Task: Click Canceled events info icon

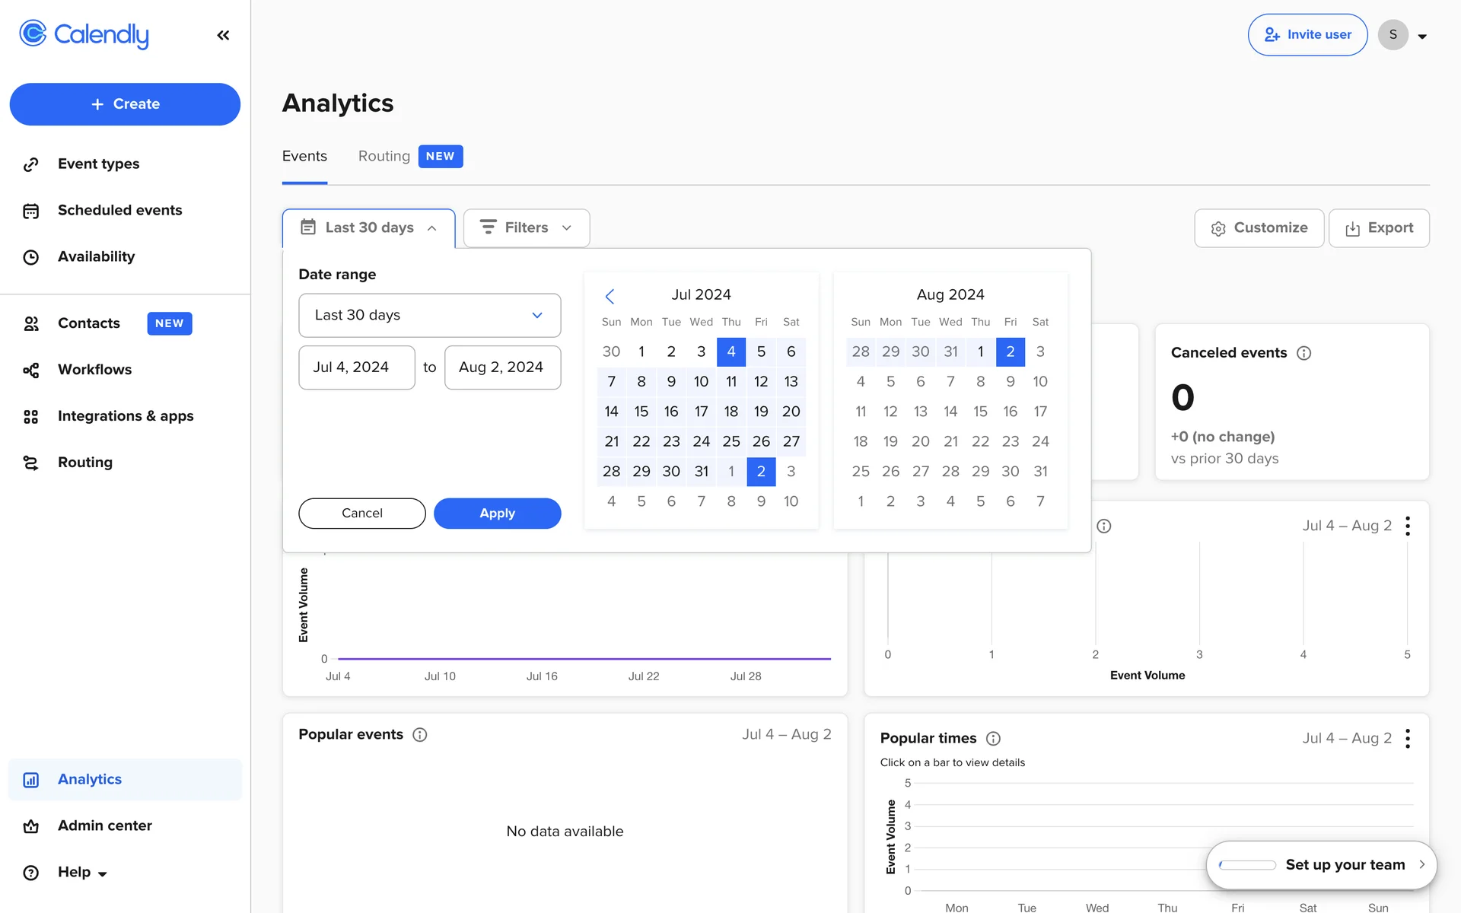Action: 1303,353
